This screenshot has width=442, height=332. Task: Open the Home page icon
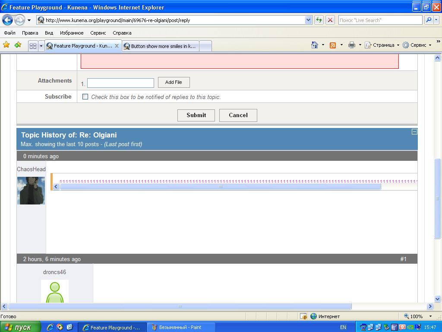pos(315,45)
